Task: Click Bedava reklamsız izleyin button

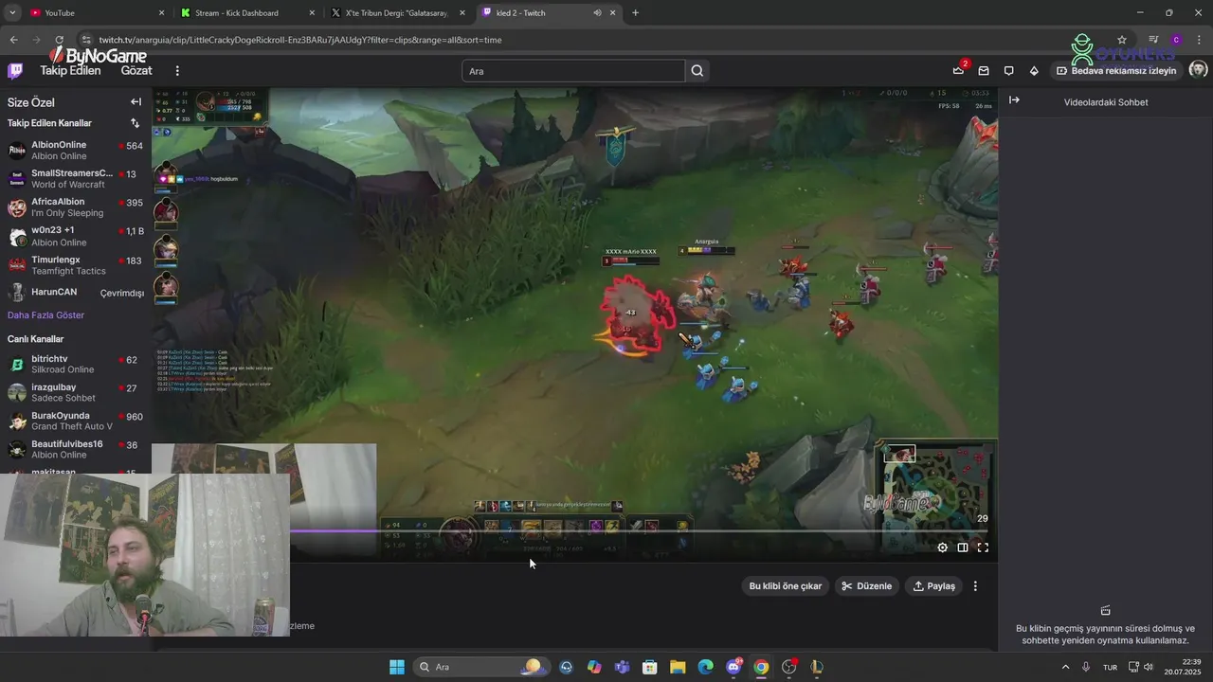Action: coord(1116,71)
